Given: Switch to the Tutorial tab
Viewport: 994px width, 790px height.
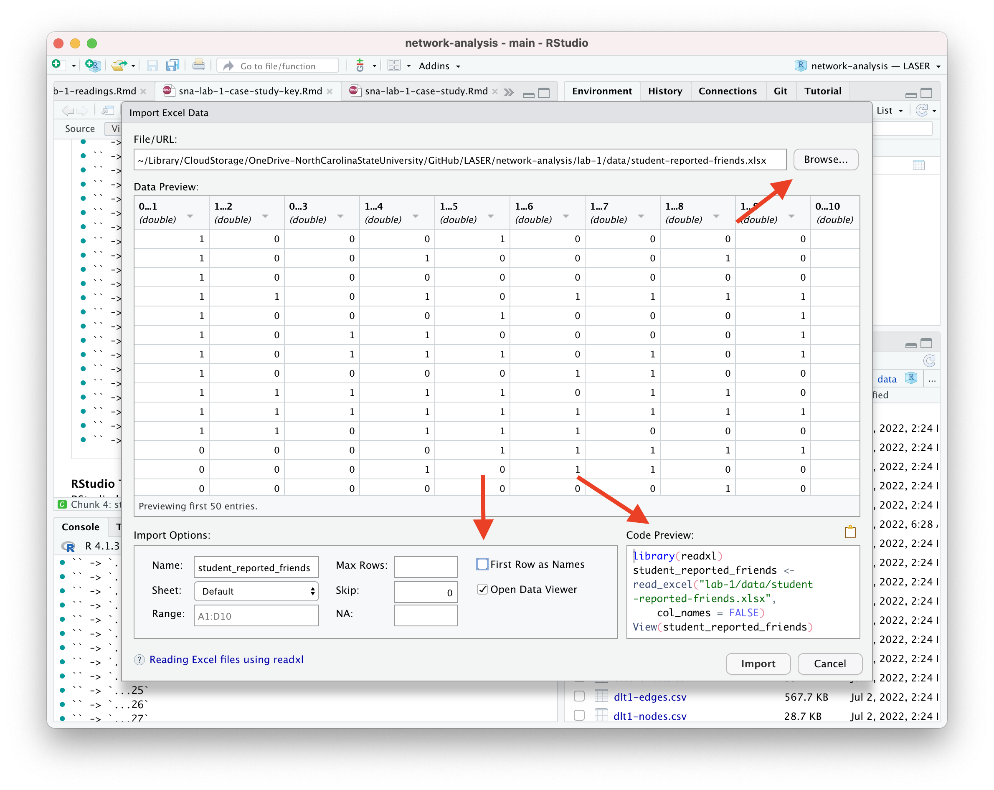Looking at the screenshot, I should pyautogui.click(x=822, y=91).
